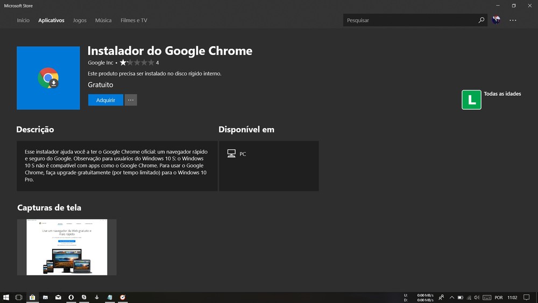Open Opera browser from the taskbar
538x303 pixels.
(x=71, y=297)
